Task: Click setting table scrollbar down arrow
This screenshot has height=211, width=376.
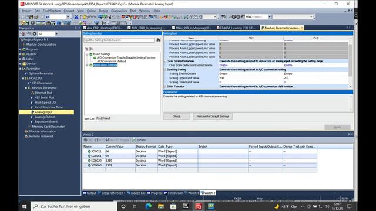Action: (x=350, y=86)
